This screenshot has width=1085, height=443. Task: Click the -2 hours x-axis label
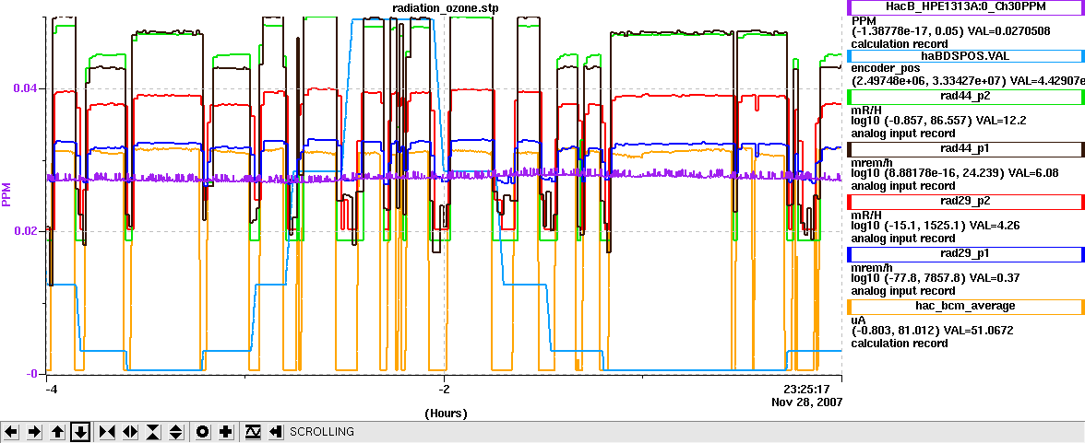click(x=444, y=389)
